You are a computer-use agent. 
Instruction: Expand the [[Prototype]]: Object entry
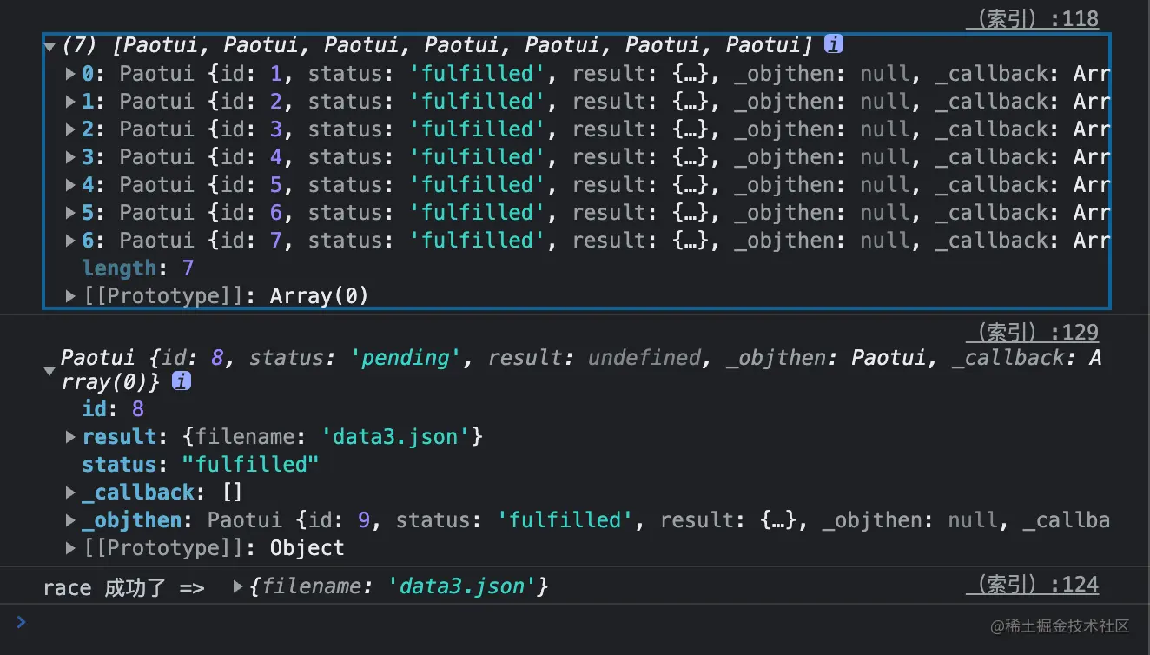point(70,548)
